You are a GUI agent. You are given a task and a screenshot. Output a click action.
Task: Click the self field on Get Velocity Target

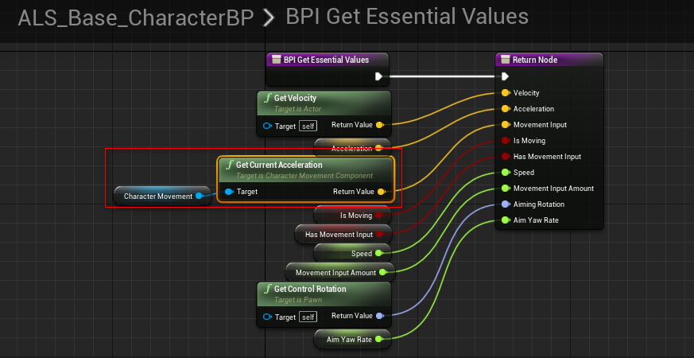[308, 126]
